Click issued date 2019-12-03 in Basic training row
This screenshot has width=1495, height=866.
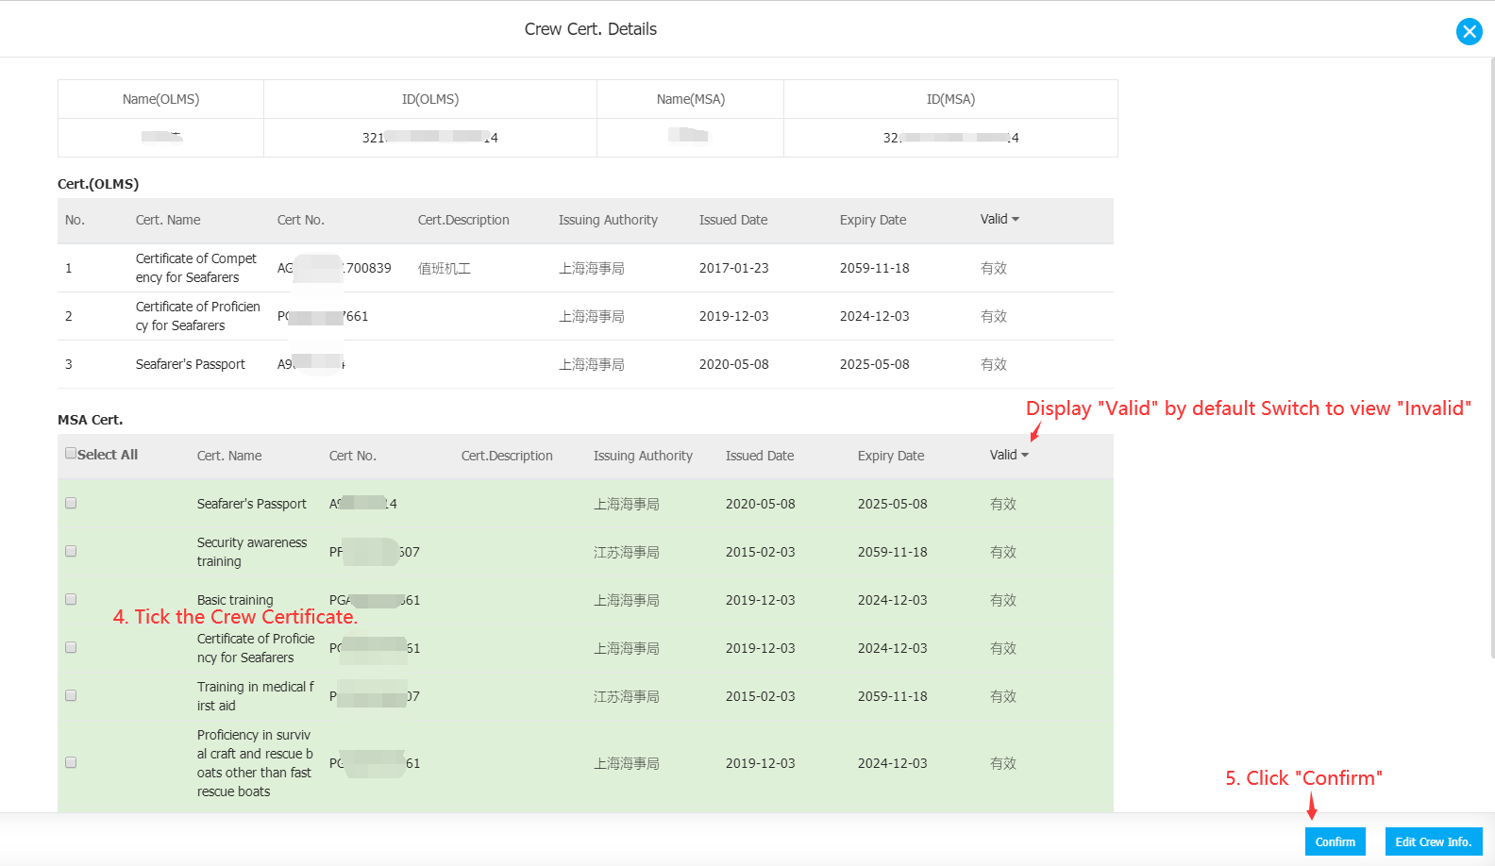point(760,600)
